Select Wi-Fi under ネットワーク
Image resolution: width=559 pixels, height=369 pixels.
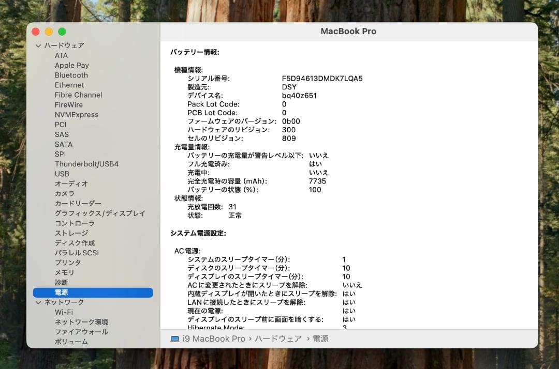point(65,312)
